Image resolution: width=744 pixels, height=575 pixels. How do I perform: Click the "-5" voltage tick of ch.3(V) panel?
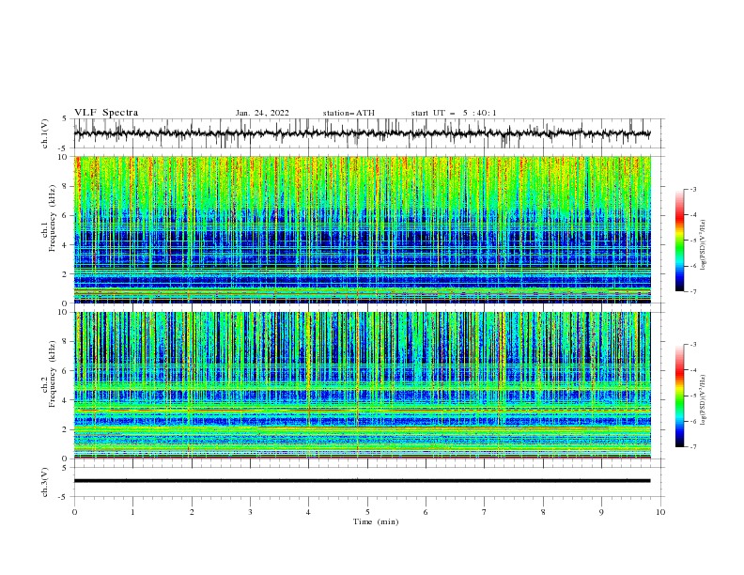coord(64,497)
